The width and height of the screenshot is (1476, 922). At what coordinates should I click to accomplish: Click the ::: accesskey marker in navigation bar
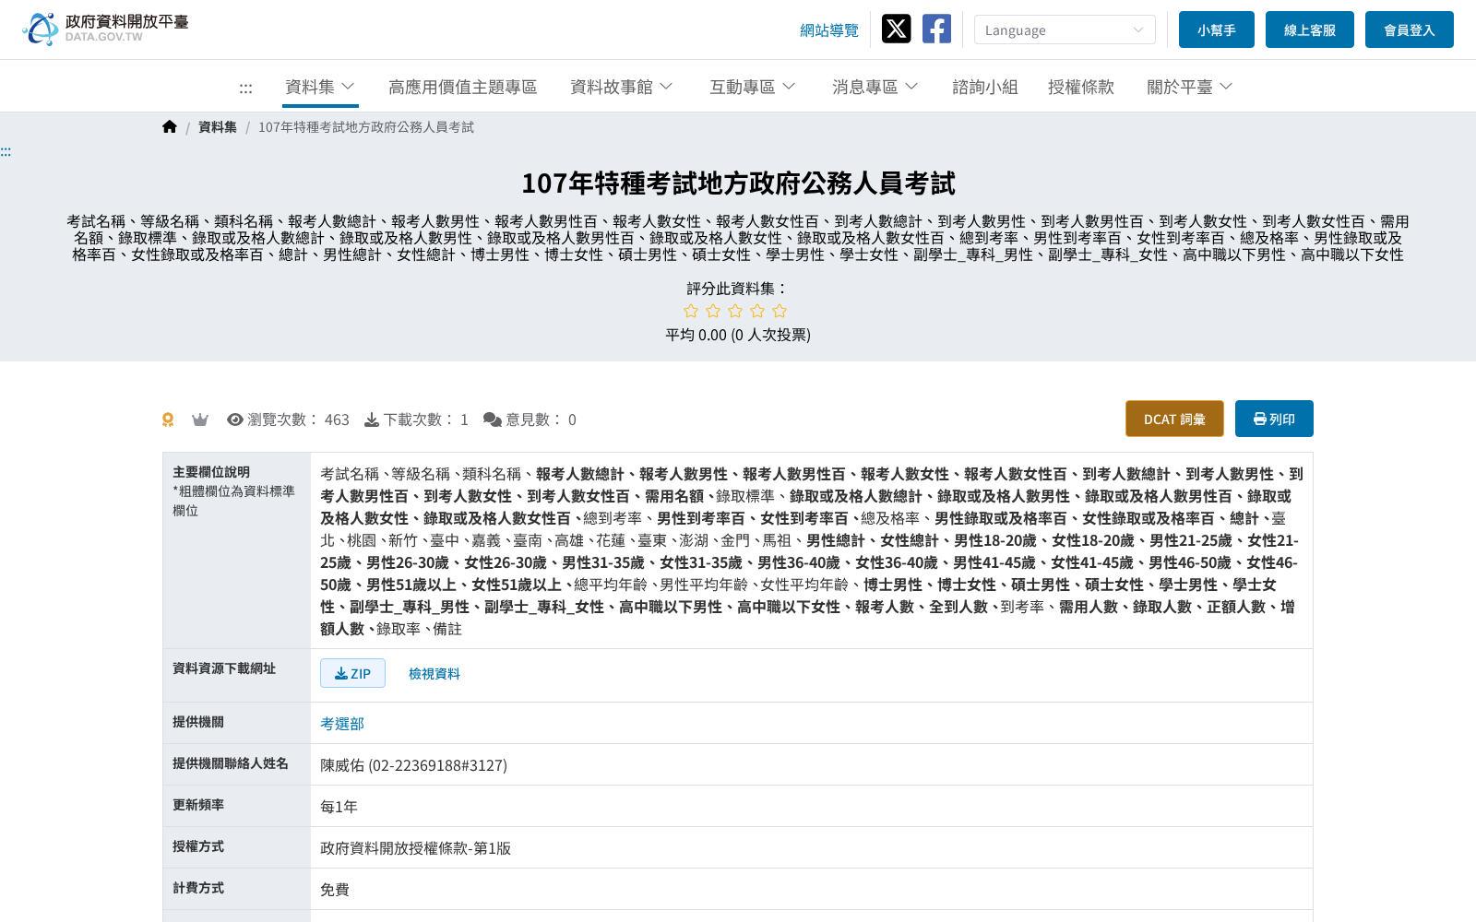[245, 88]
